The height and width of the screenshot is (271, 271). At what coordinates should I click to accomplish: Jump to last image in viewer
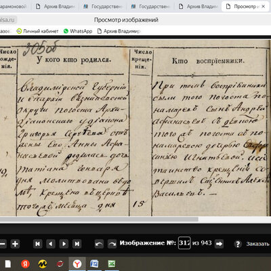coord(77,244)
